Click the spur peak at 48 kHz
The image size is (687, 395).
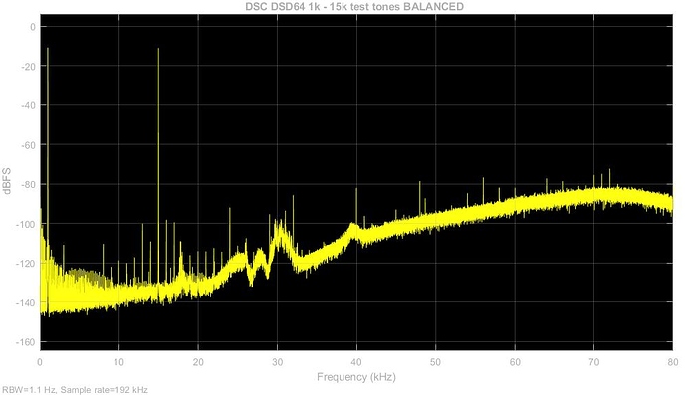pos(420,183)
